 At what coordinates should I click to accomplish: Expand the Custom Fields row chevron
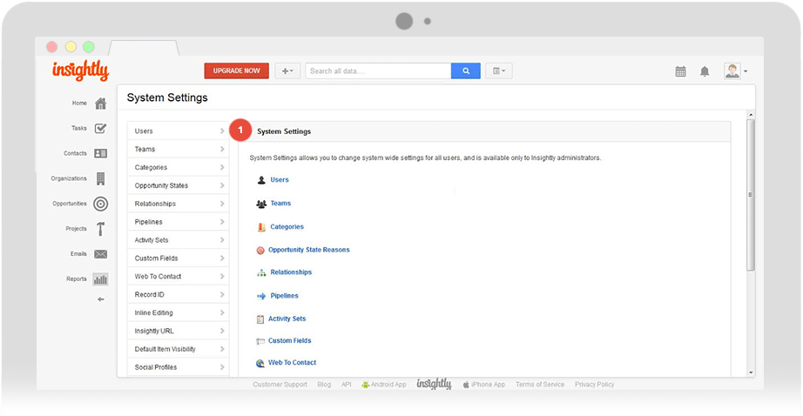222,258
